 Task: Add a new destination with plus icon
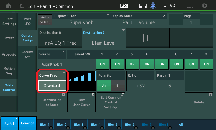pos(147,38)
